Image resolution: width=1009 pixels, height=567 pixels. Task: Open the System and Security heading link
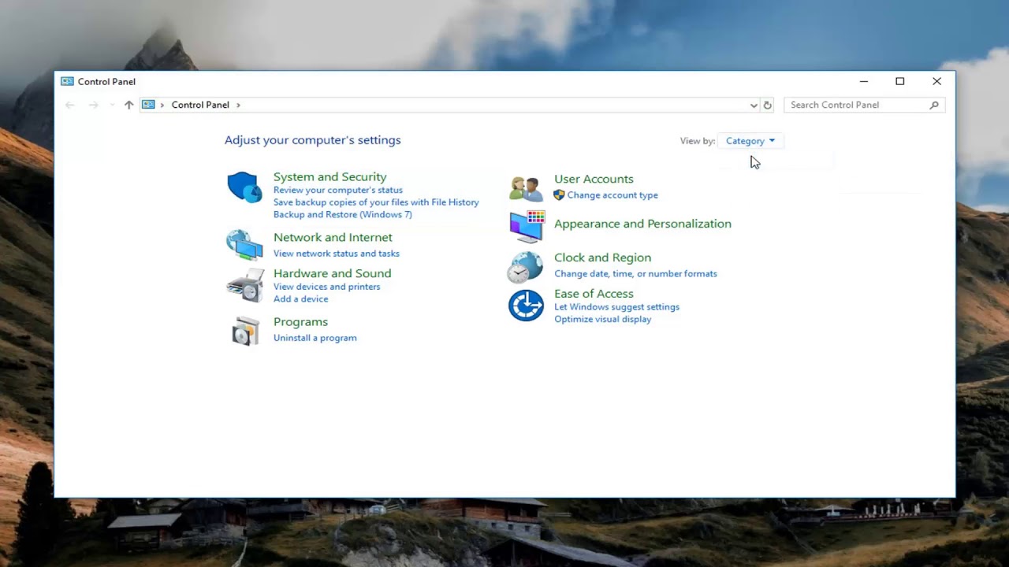click(x=330, y=177)
